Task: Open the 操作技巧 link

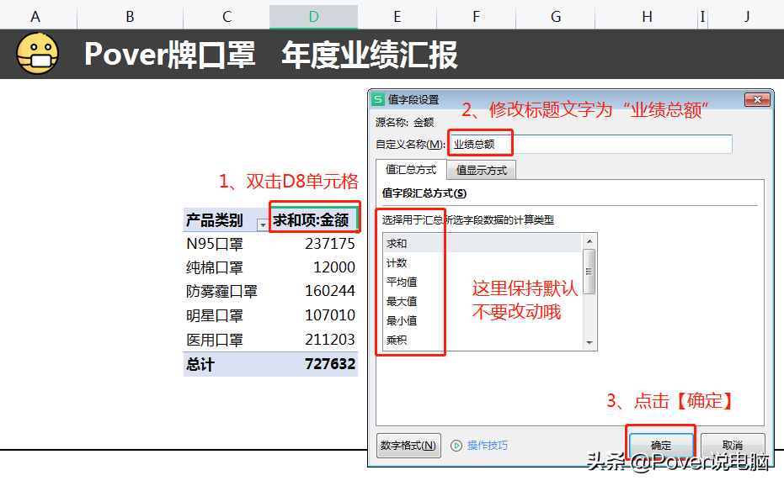Action: coord(487,445)
